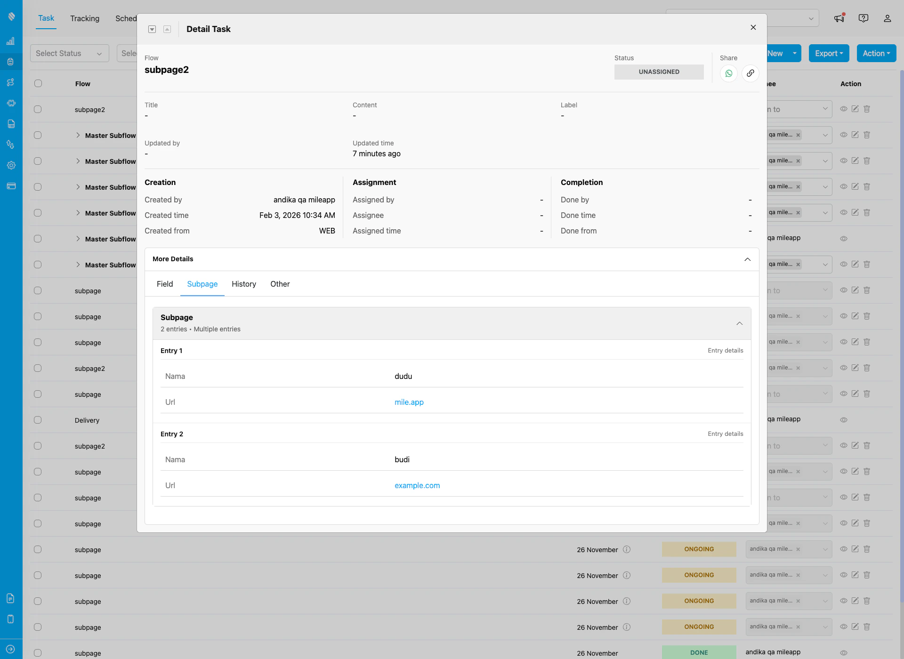
Task: Open the user profile icon
Action: coord(887,18)
